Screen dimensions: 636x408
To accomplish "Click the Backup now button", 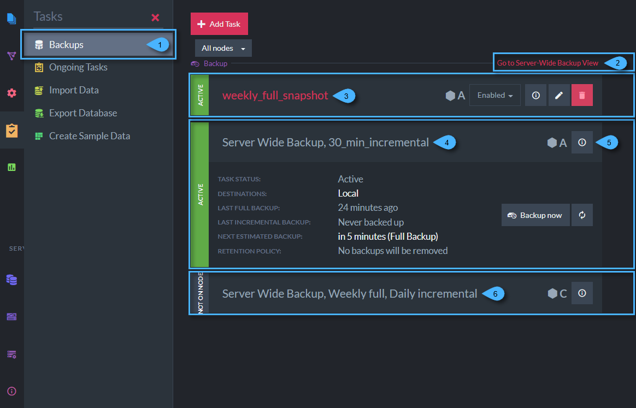I will pyautogui.click(x=535, y=215).
